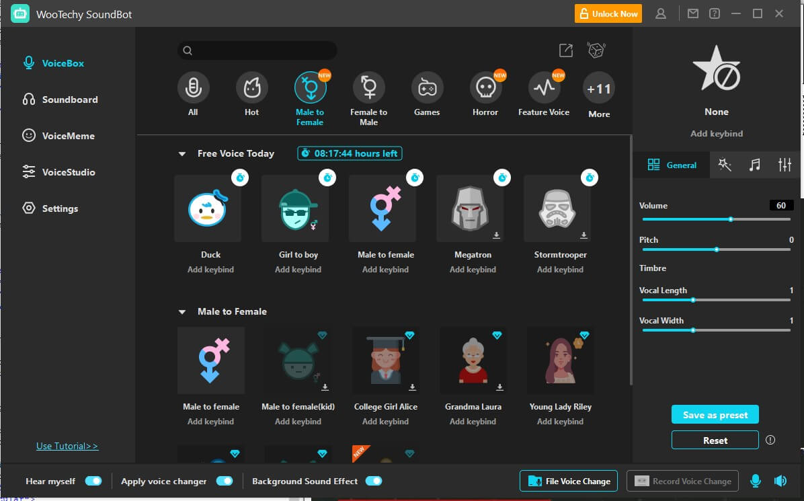Select the Horror skull category icon
The height and width of the screenshot is (501, 804).
tap(485, 87)
